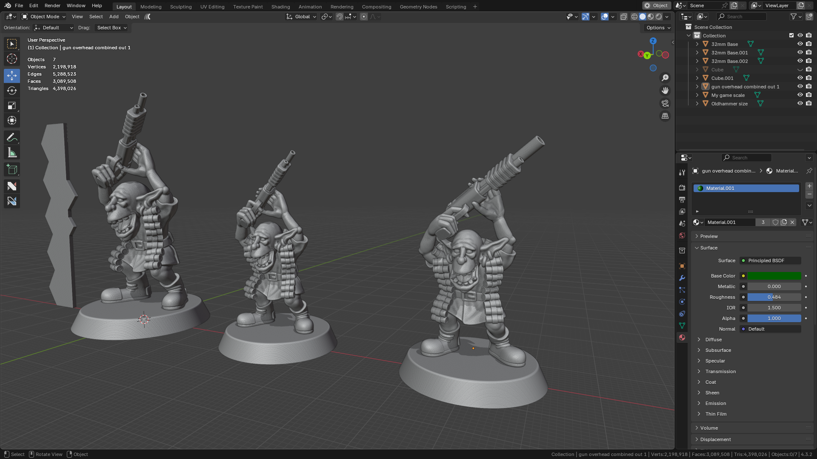Image resolution: width=817 pixels, height=459 pixels.
Task: Activate the Add Cube tool
Action: click(12, 170)
